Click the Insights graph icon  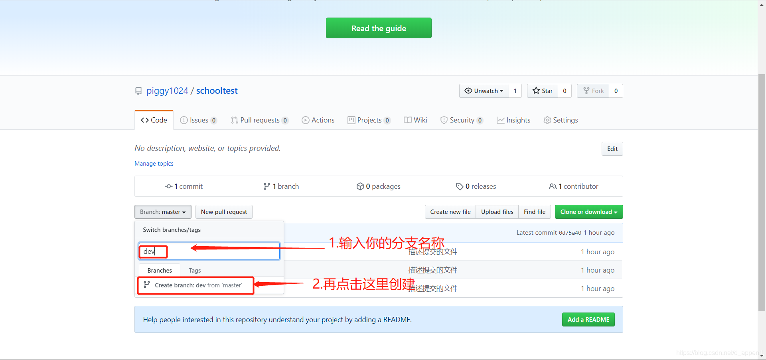pos(501,120)
